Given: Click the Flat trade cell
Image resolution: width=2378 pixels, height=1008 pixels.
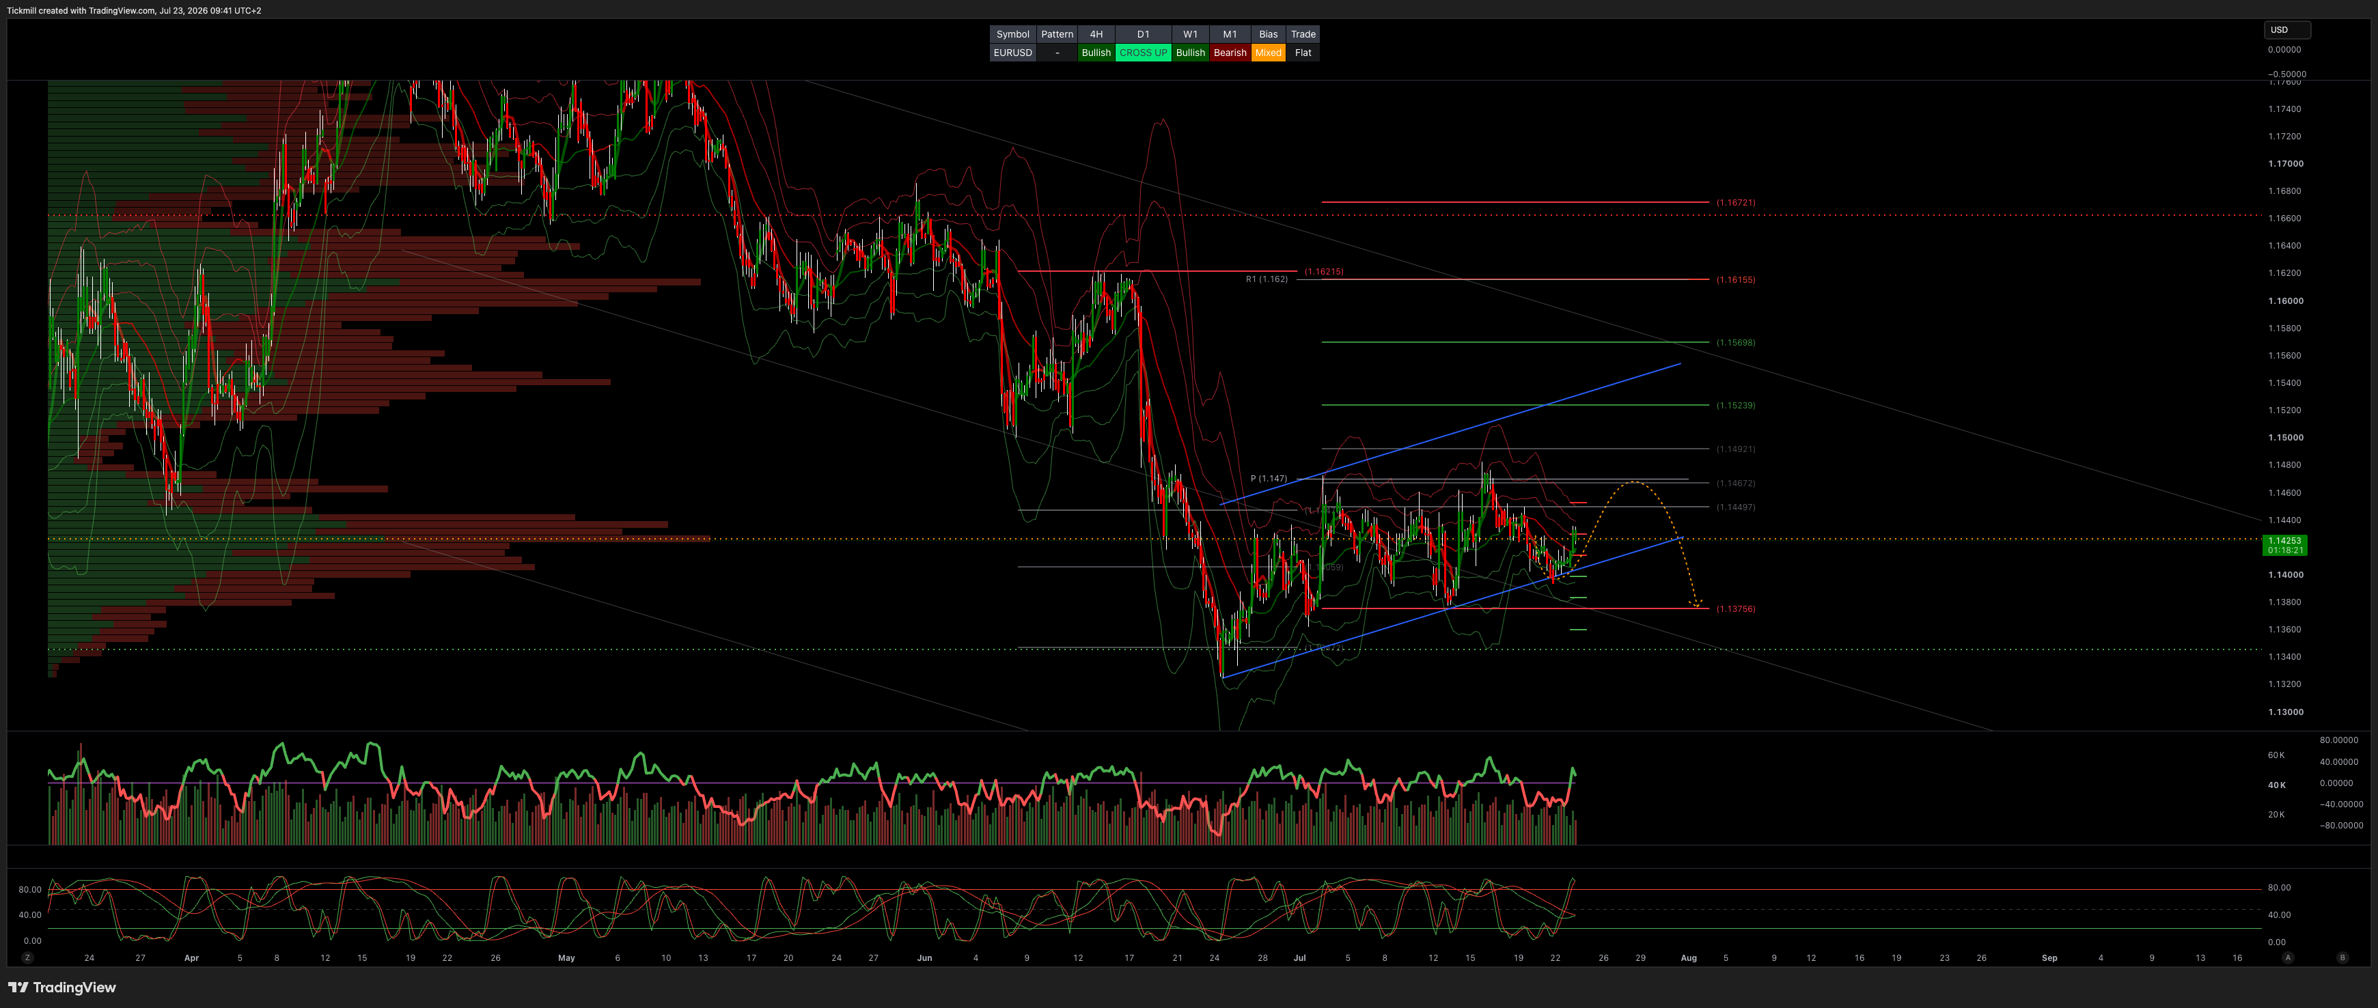Looking at the screenshot, I should tap(1303, 53).
